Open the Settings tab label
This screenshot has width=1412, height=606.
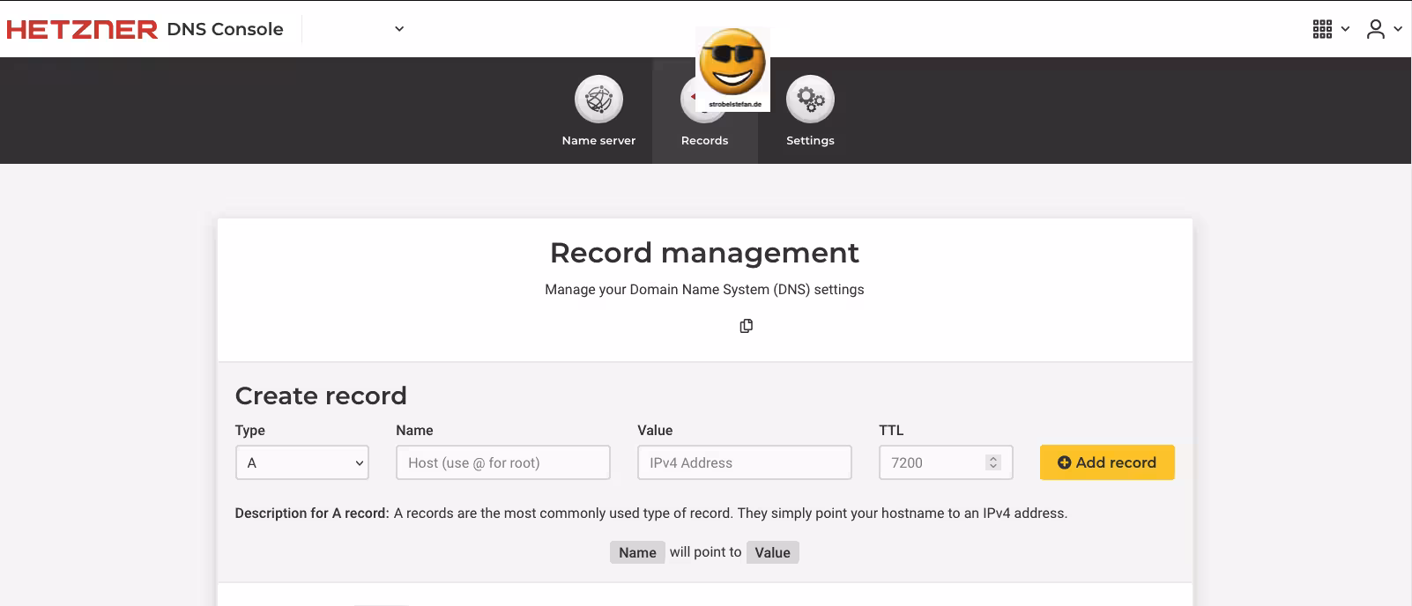[810, 141]
